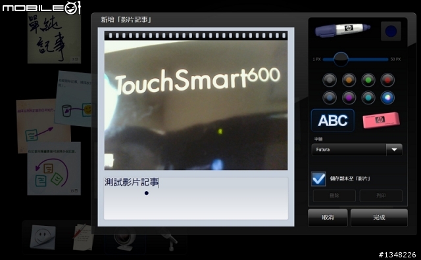
Task: Open the multicolor custom color picker
Action: 387,98
